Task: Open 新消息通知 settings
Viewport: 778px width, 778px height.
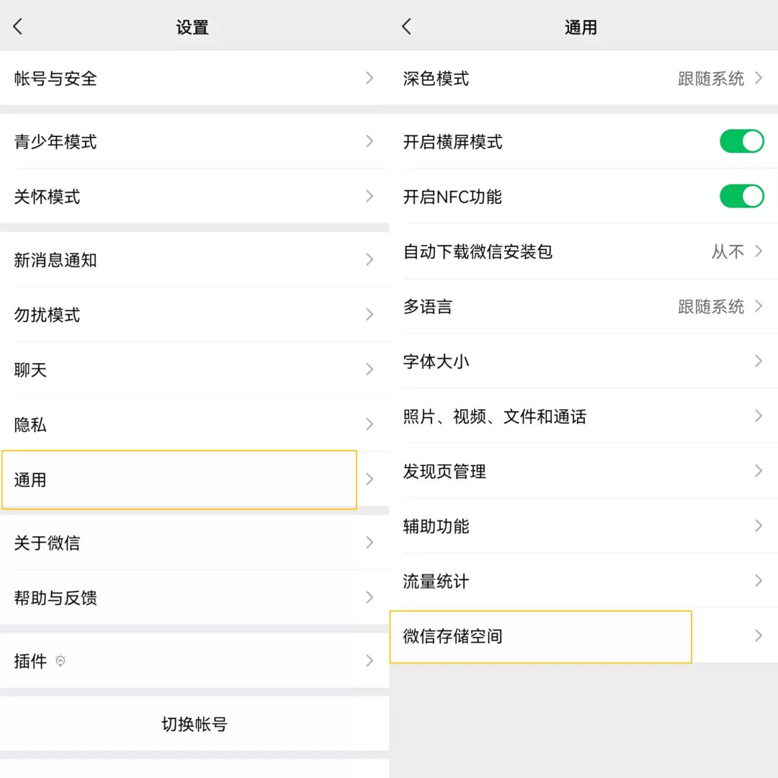Action: click(55, 260)
